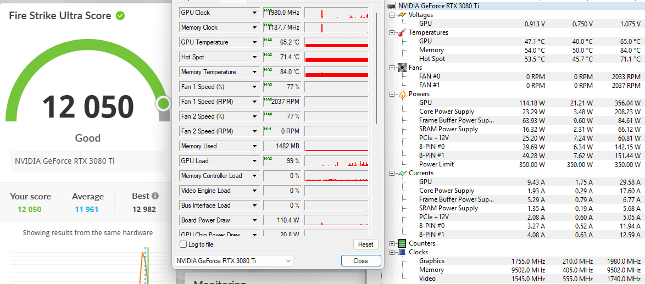This screenshot has width=645, height=284.
Task: Click the thermometer Temperatures category icon
Action: pyautogui.click(x=402, y=32)
